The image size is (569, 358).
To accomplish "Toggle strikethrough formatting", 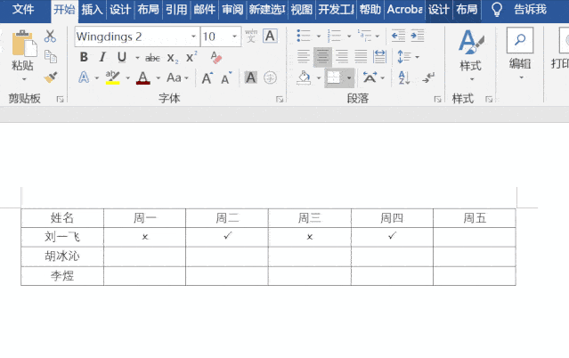I will tap(152, 58).
